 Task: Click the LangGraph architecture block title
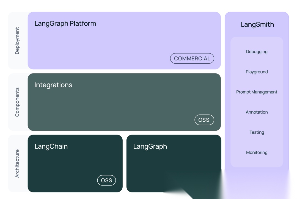click(150, 146)
